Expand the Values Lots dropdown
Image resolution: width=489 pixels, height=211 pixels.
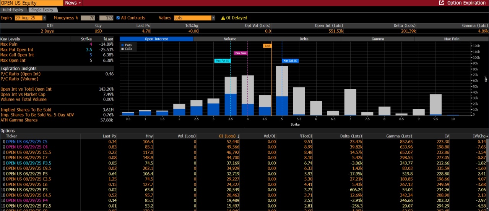point(213,18)
